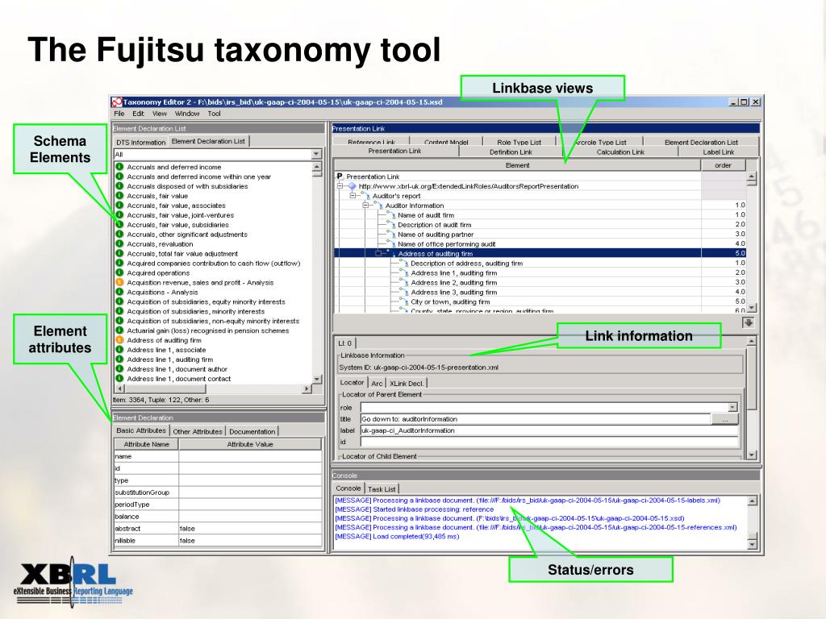Click the icon beside Actuarial gain (loss) item
The height and width of the screenshot is (619, 826).
tap(119, 330)
